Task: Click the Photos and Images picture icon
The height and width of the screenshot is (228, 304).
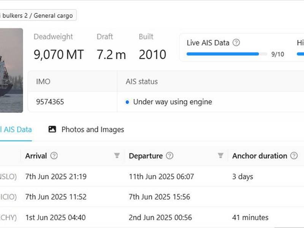Action: 52,130
